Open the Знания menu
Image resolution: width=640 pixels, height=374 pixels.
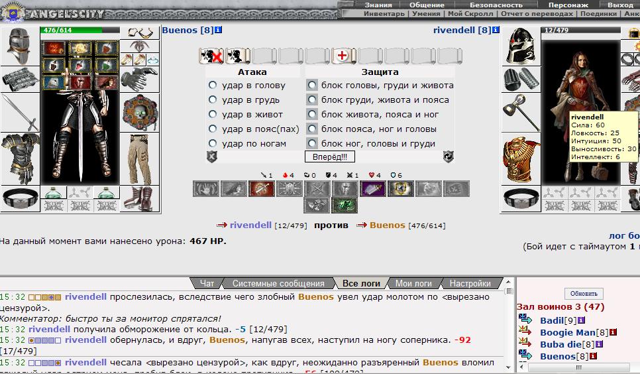coord(378,5)
